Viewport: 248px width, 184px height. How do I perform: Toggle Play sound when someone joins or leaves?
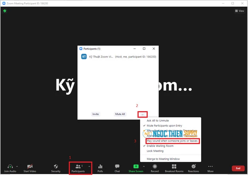coord(172,141)
